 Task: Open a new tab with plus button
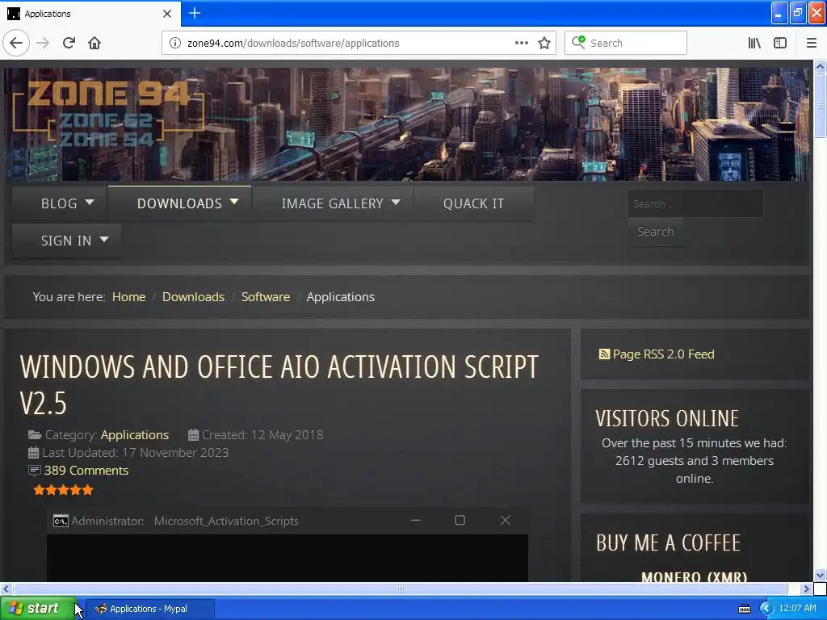[x=194, y=13]
